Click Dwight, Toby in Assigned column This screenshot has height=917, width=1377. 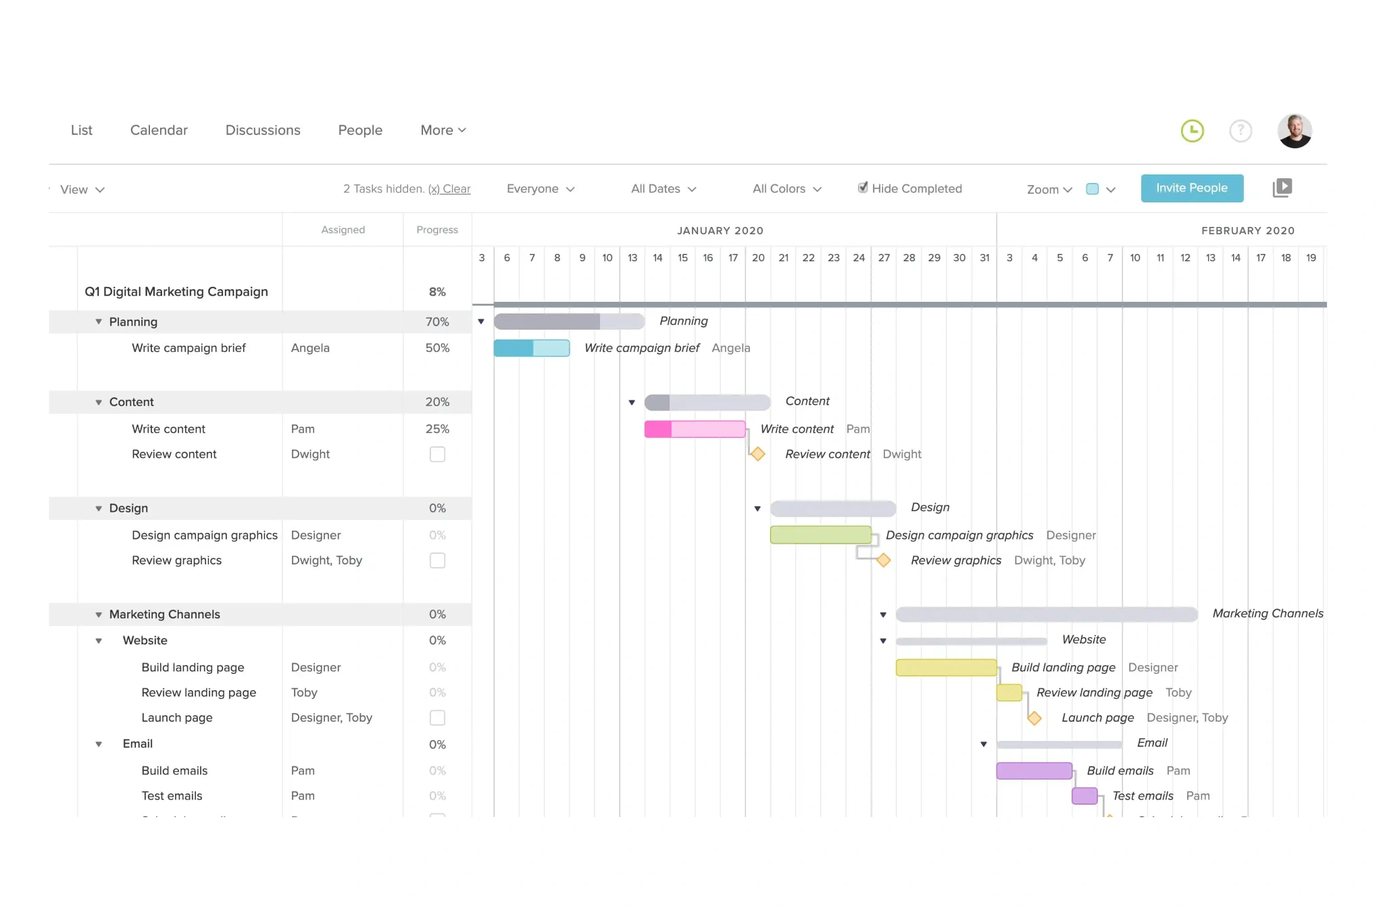[x=326, y=560]
